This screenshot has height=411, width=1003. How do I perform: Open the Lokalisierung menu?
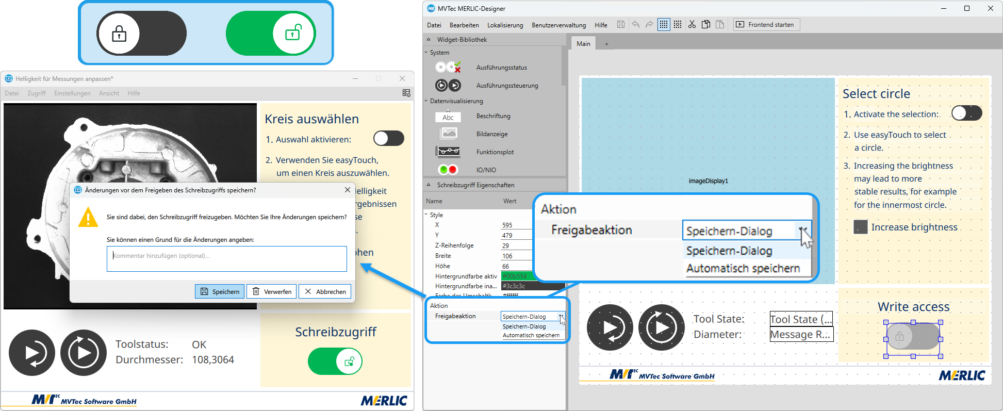coord(505,25)
